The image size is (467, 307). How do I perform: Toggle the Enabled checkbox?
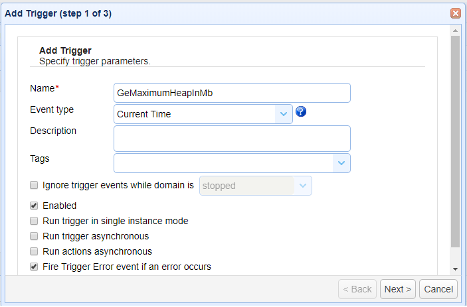point(34,206)
